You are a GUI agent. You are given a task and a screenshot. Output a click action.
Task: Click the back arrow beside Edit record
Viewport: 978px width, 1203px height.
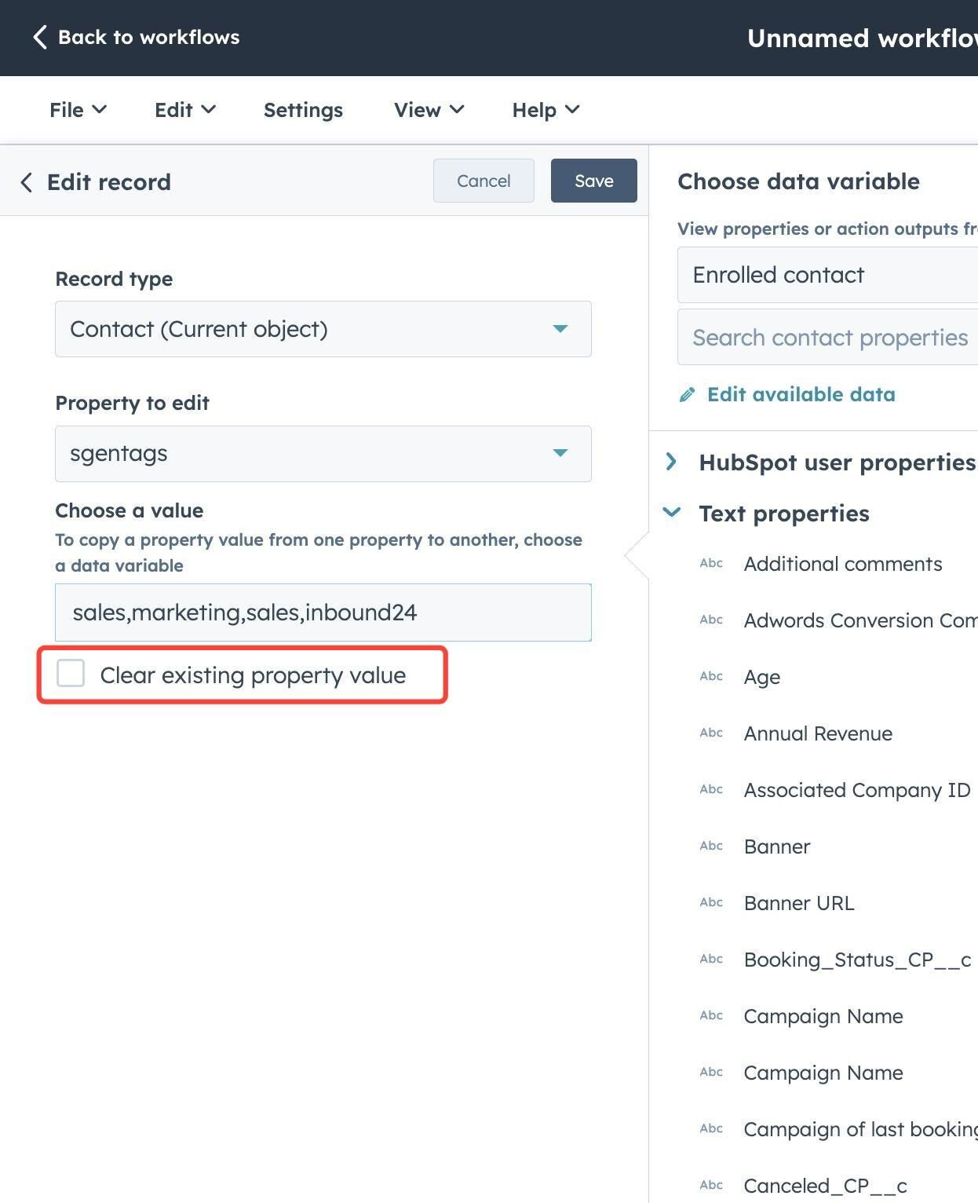click(x=27, y=182)
